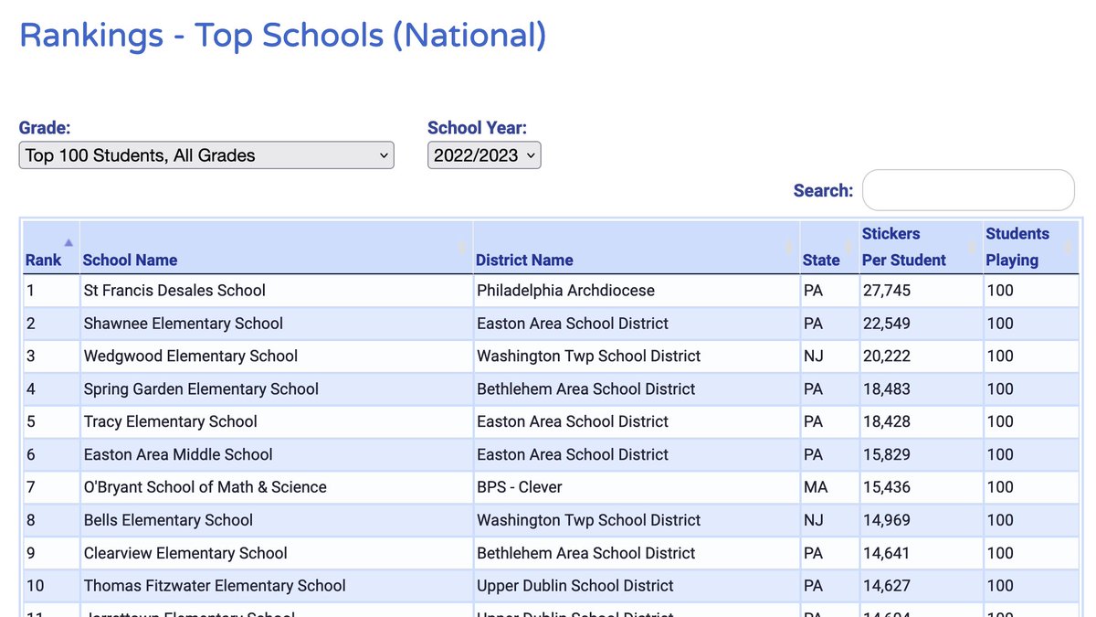Click NJ state cell in Bells row
Image resolution: width=1096 pixels, height=617 pixels.
[829, 520]
